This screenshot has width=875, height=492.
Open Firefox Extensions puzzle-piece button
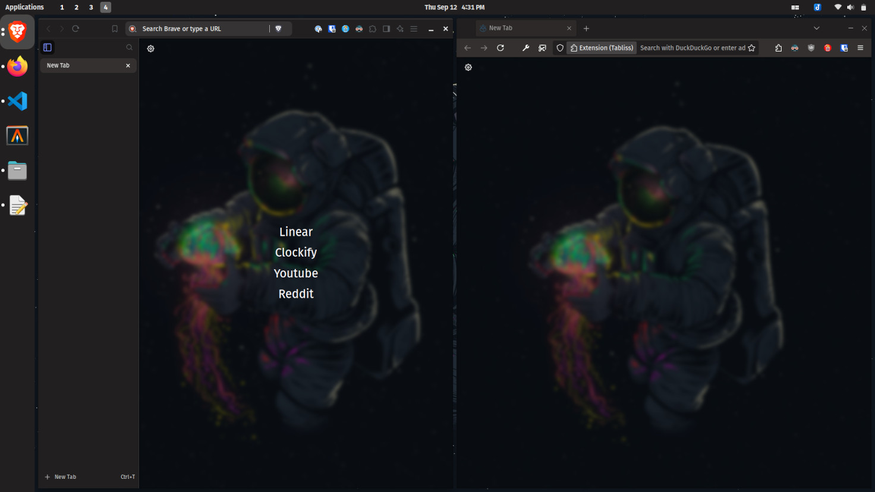[778, 48]
